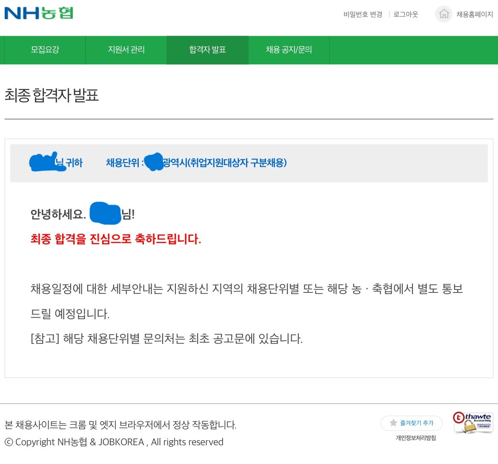The width and height of the screenshot is (498, 464).
Task: Click the 안녕하세요 greeting line
Action: (x=58, y=214)
